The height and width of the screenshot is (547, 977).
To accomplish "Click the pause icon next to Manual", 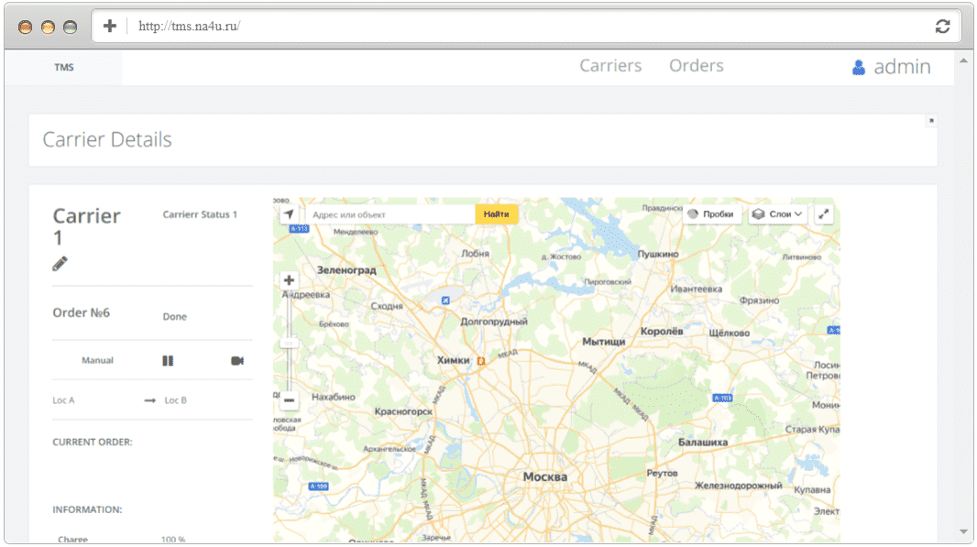I will coord(168,361).
